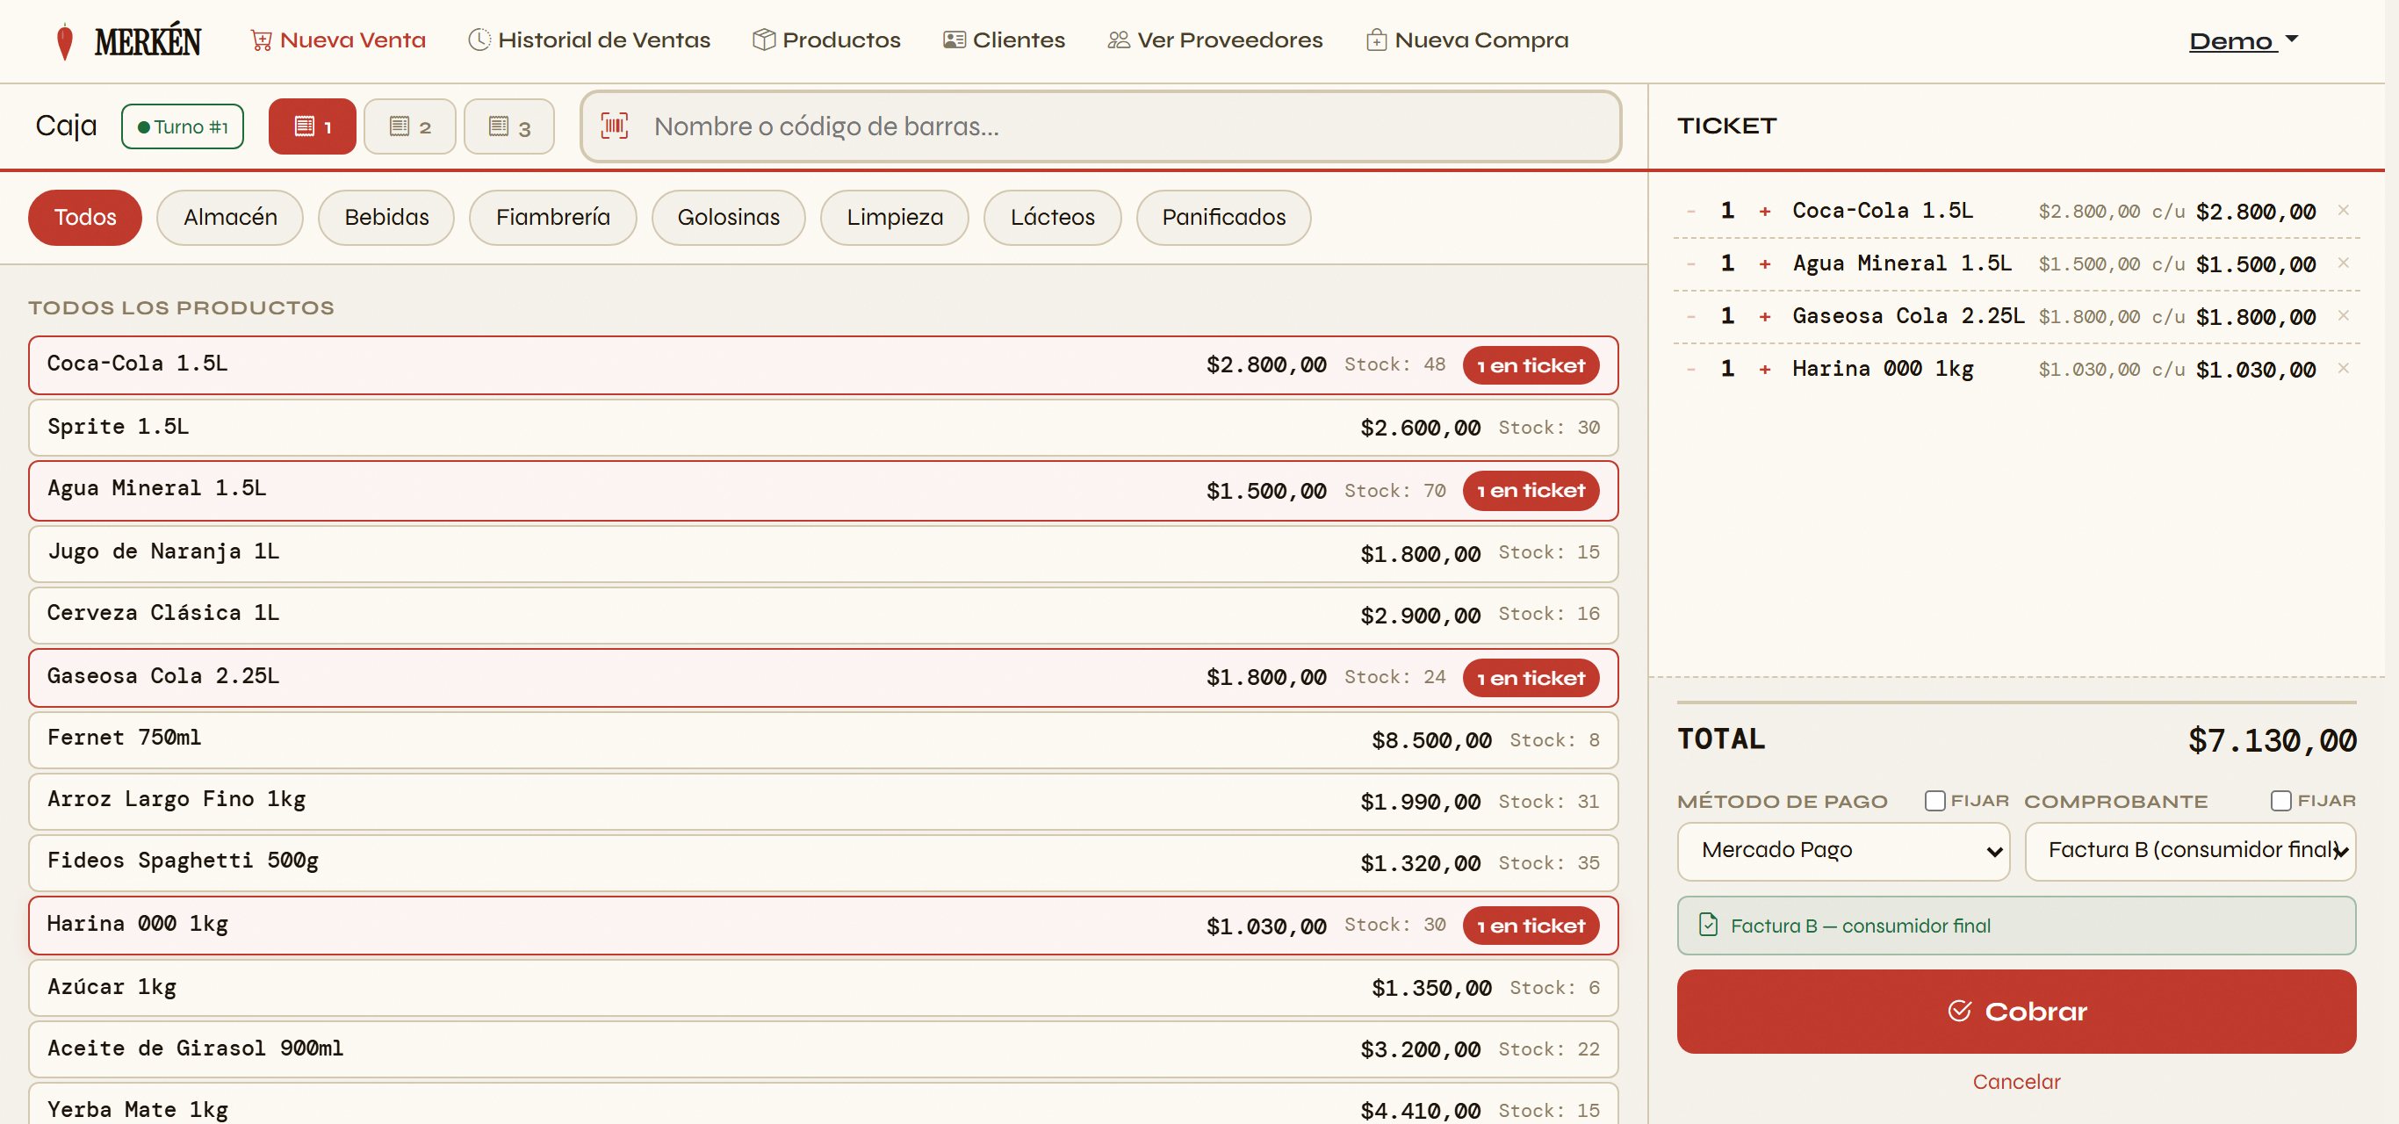Filter products by Panificados
2399x1124 pixels.
(1224, 218)
